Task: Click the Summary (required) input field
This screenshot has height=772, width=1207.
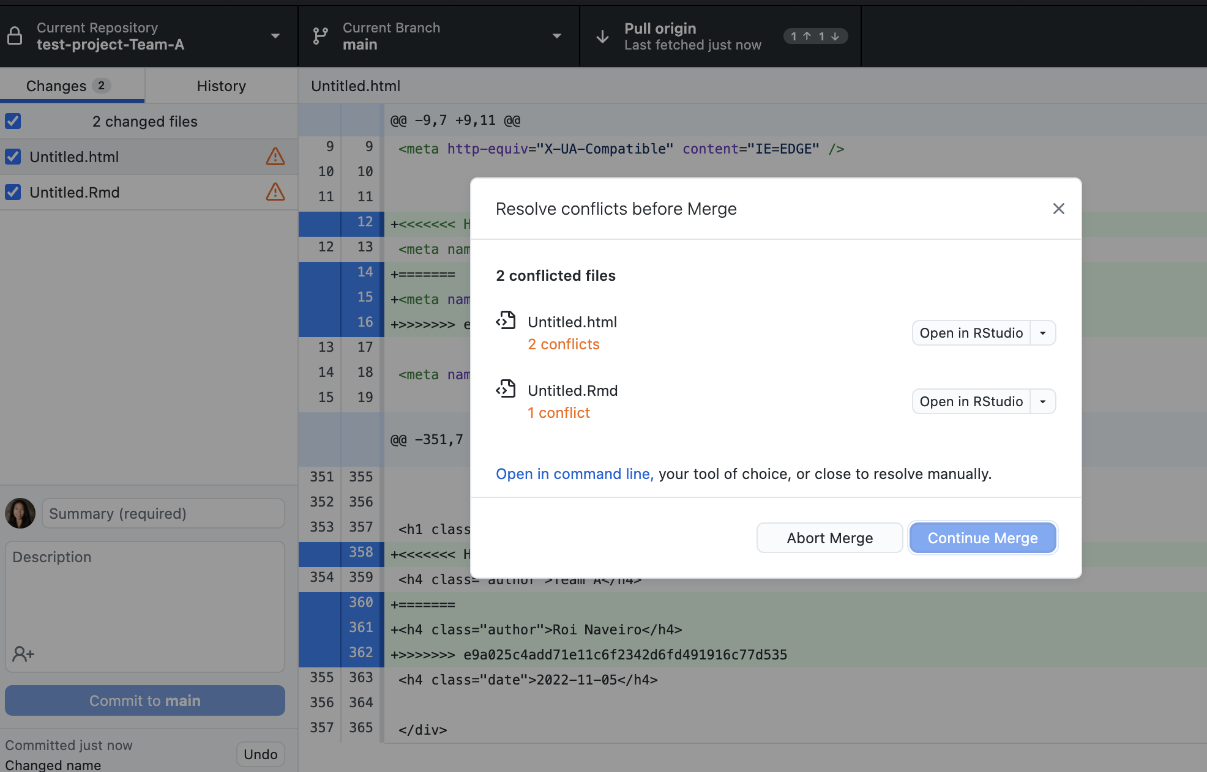Action: (x=163, y=513)
